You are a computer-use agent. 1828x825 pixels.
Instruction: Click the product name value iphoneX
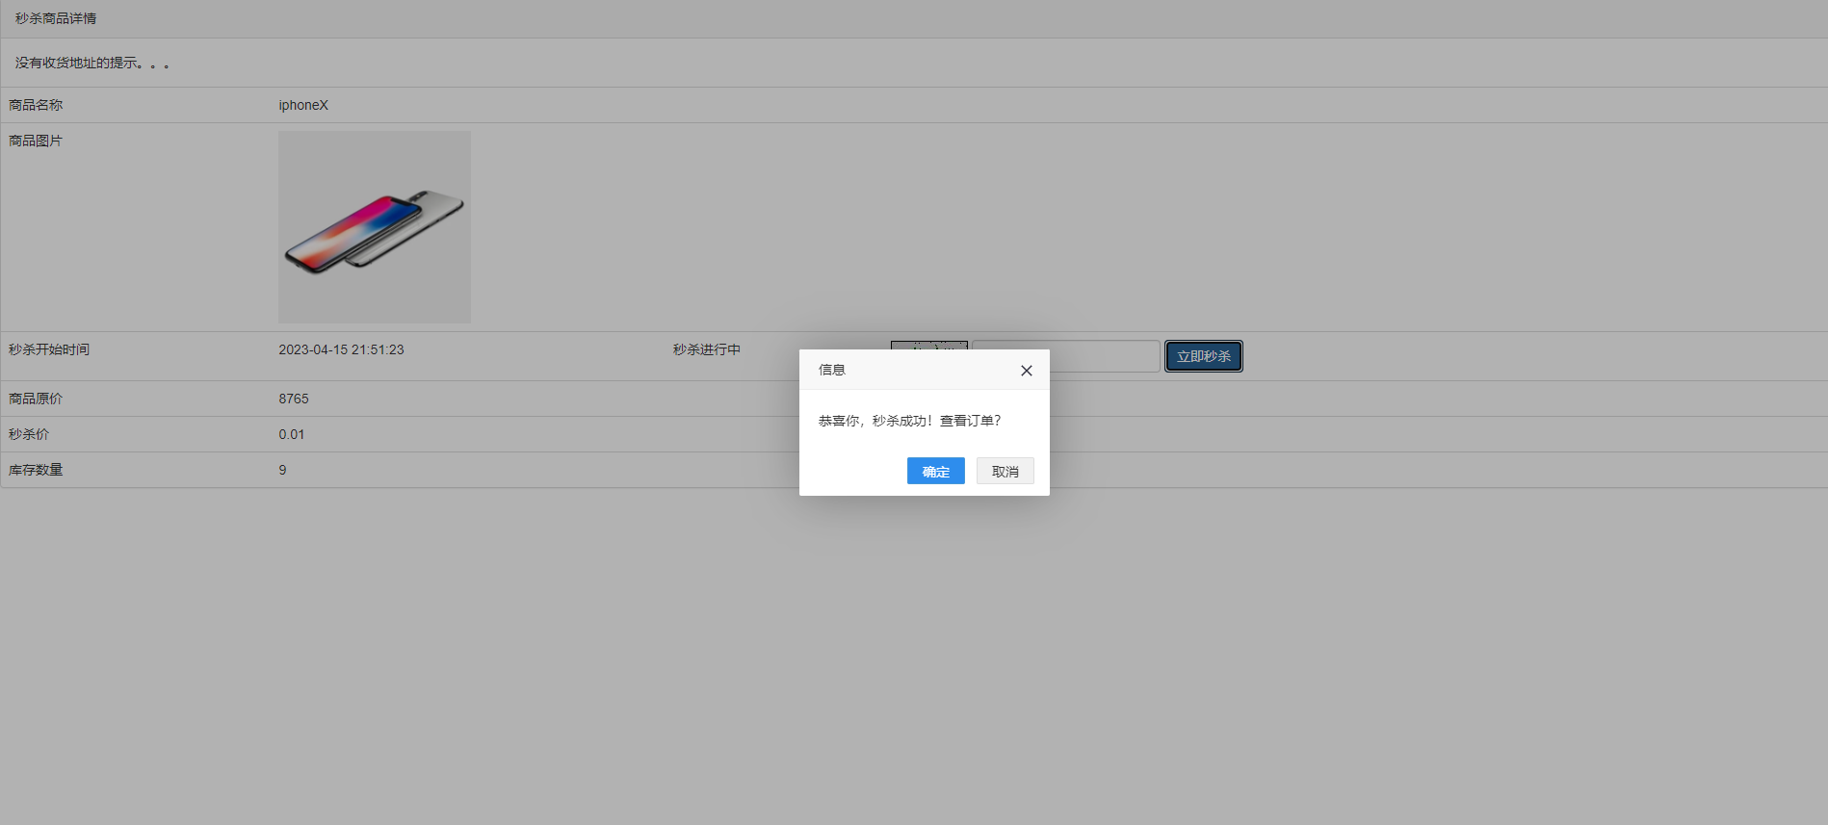coord(303,105)
